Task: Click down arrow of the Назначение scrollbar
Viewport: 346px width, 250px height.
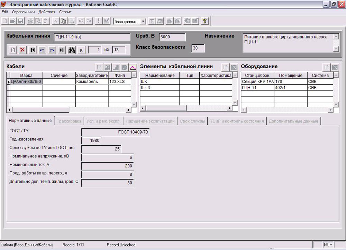Action: pyautogui.click(x=336, y=49)
